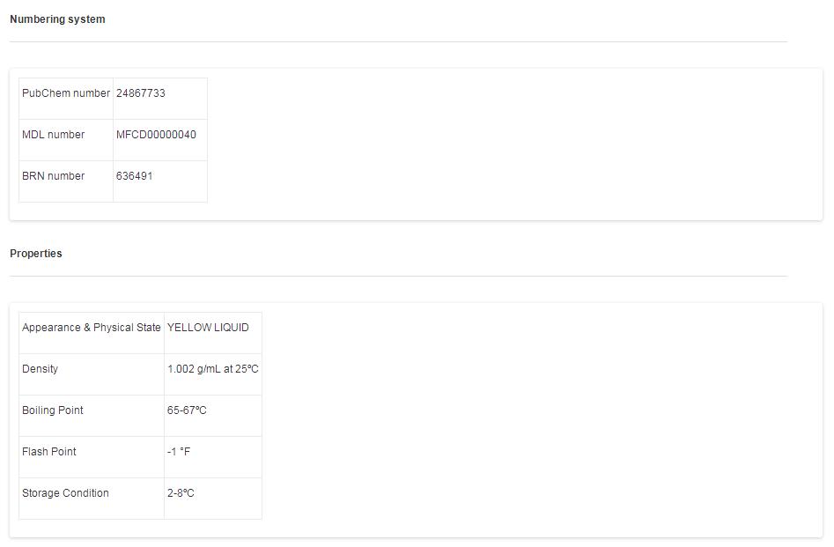Click the Density label cell
834x547 pixels.
41,369
